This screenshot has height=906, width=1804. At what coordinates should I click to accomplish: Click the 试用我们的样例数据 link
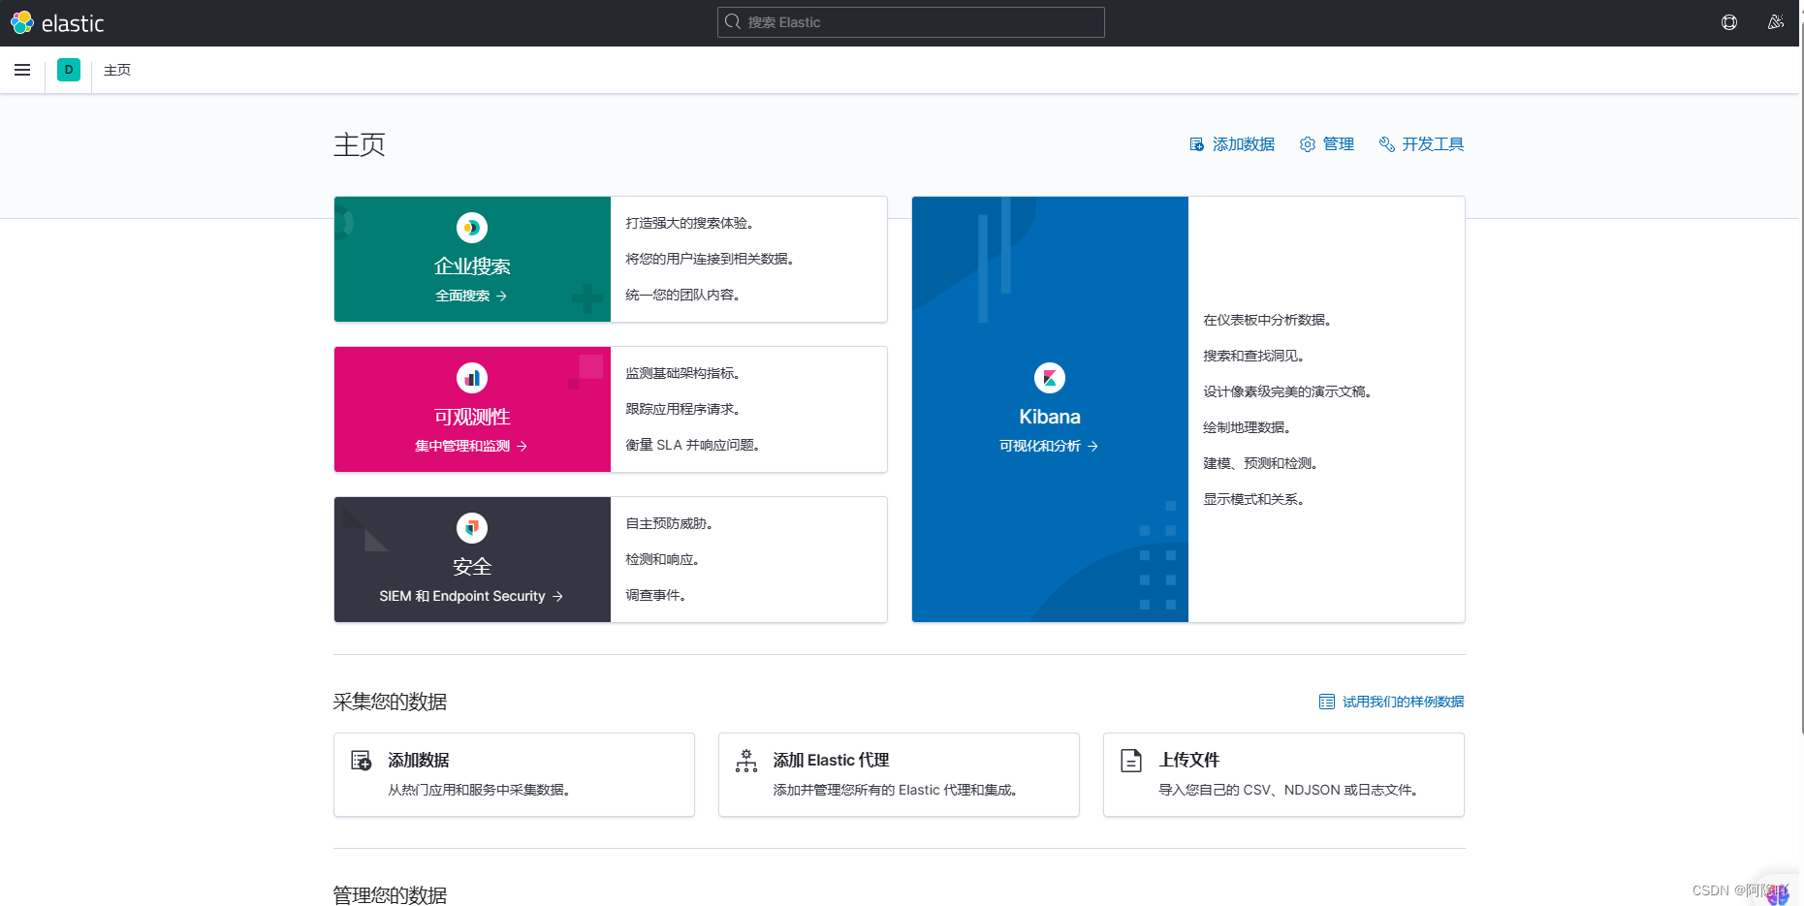click(1403, 701)
